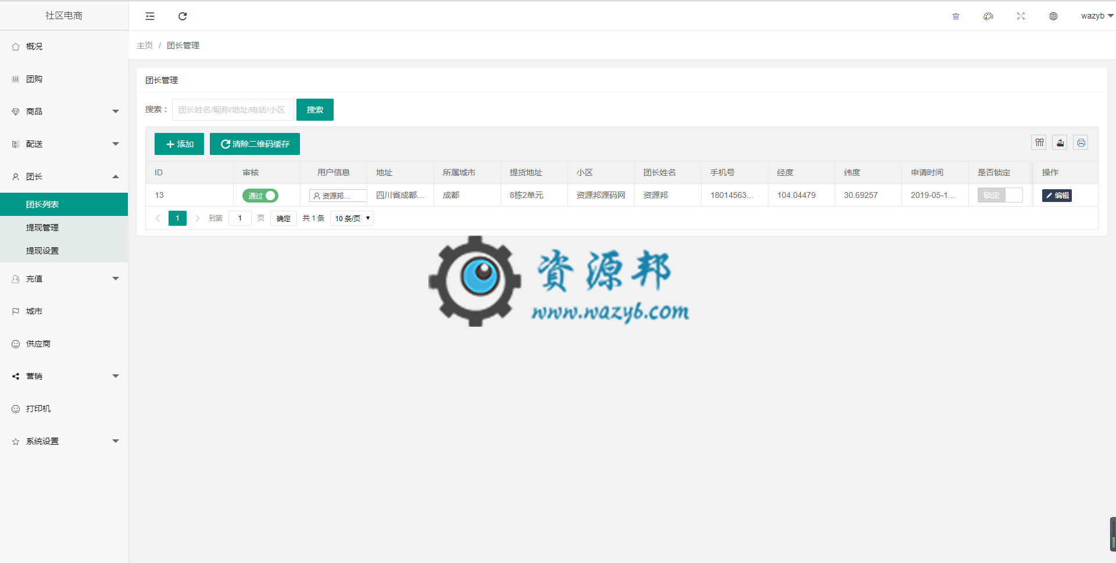1116x563 pixels.
Task: Toggle the 锁定 switch for row 13
Action: point(1000,195)
